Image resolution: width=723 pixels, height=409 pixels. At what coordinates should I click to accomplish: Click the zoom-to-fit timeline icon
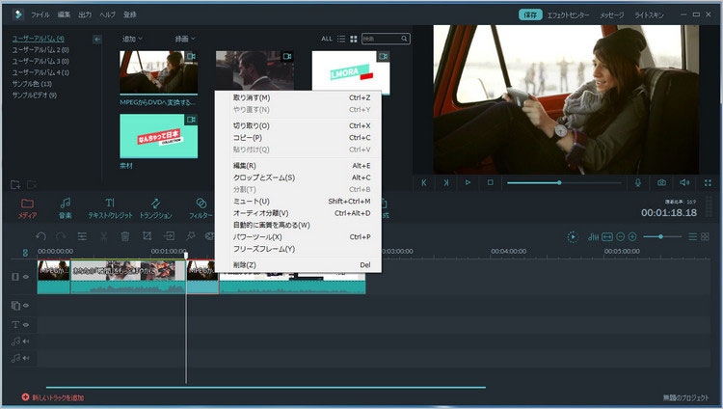pos(607,236)
